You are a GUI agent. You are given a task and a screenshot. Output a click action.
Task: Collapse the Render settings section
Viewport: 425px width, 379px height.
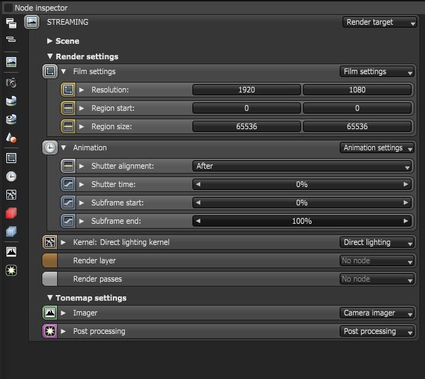[x=50, y=56]
